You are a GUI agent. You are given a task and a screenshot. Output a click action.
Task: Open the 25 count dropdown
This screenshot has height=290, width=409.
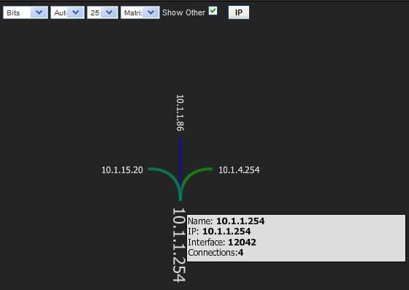pos(102,12)
